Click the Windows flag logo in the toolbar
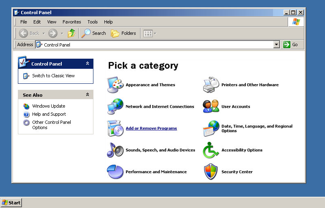The width and height of the screenshot is (325, 208). click(296, 22)
